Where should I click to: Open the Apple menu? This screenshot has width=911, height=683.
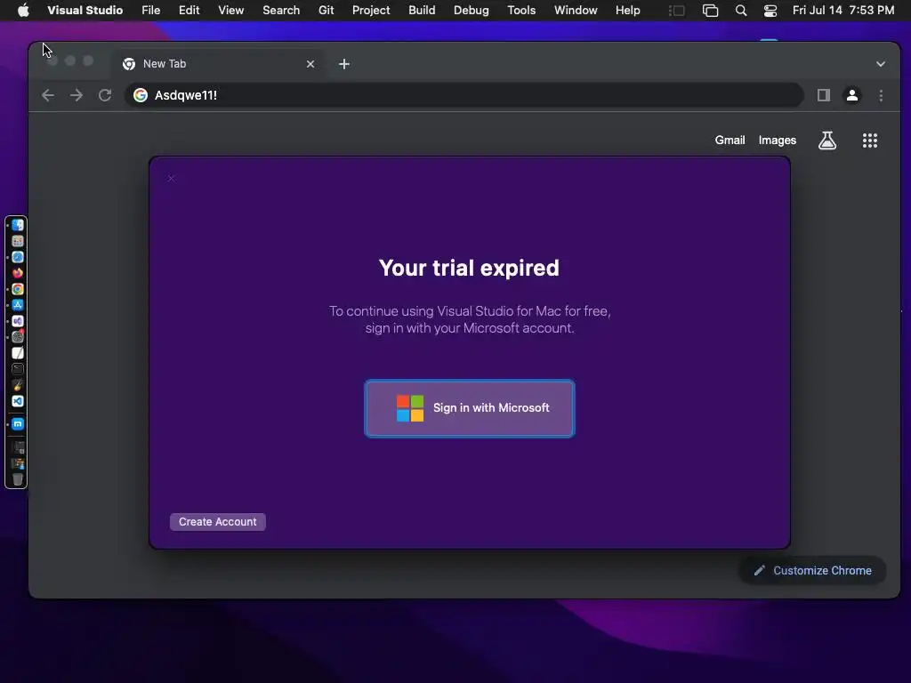[x=23, y=11]
